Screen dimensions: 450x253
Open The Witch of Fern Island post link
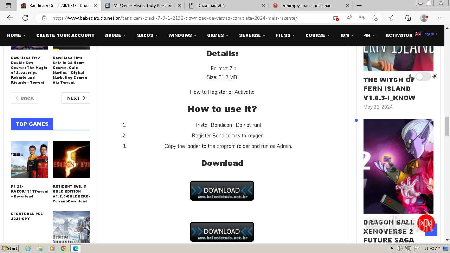pyautogui.click(x=389, y=89)
